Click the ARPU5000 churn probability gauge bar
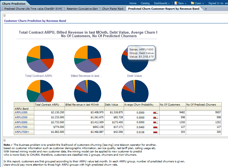This screenshot has width=228, height=167. point(156,122)
